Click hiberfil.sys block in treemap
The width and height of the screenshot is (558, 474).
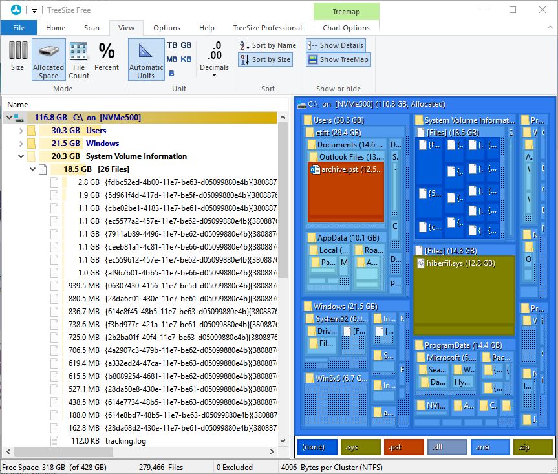(464, 296)
